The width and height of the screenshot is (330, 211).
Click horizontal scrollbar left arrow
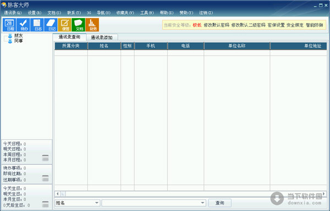(x=57, y=193)
